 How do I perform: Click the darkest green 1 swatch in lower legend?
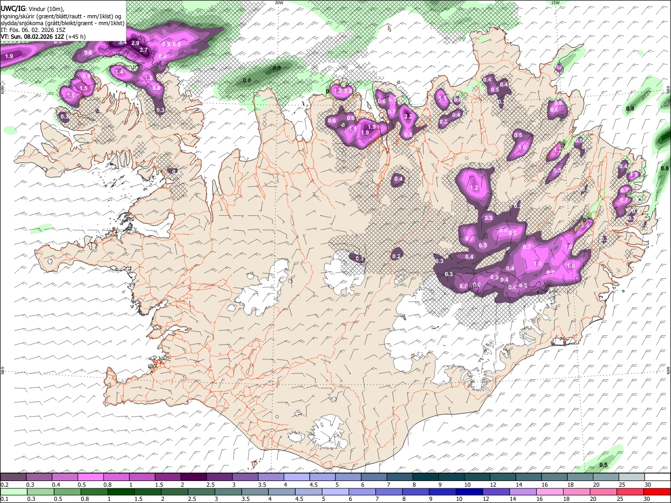tap(121, 491)
